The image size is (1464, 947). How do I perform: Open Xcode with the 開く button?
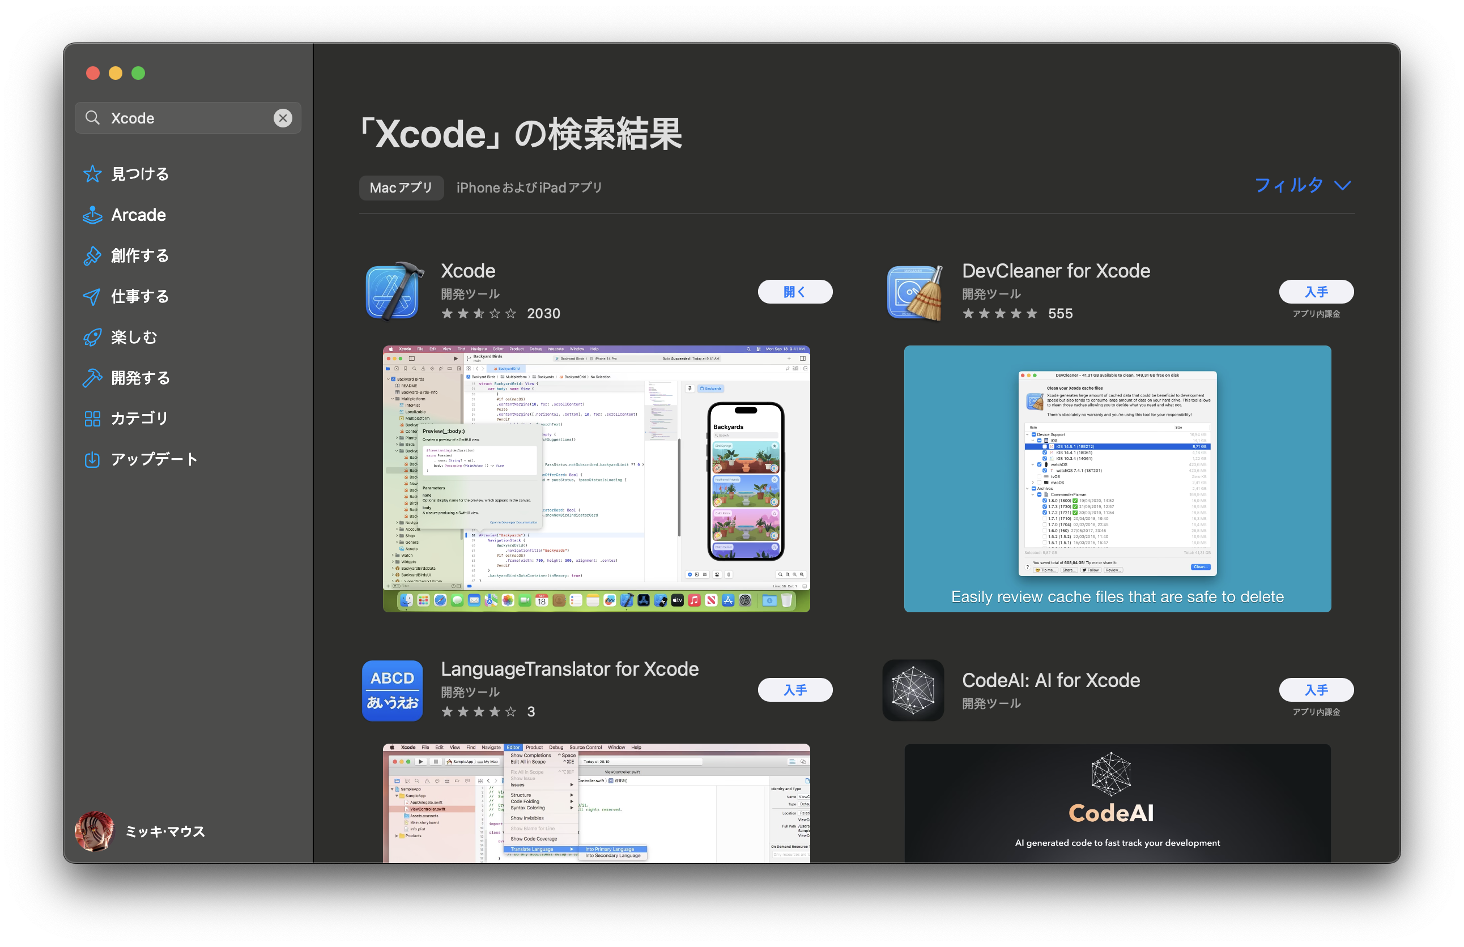click(x=795, y=292)
